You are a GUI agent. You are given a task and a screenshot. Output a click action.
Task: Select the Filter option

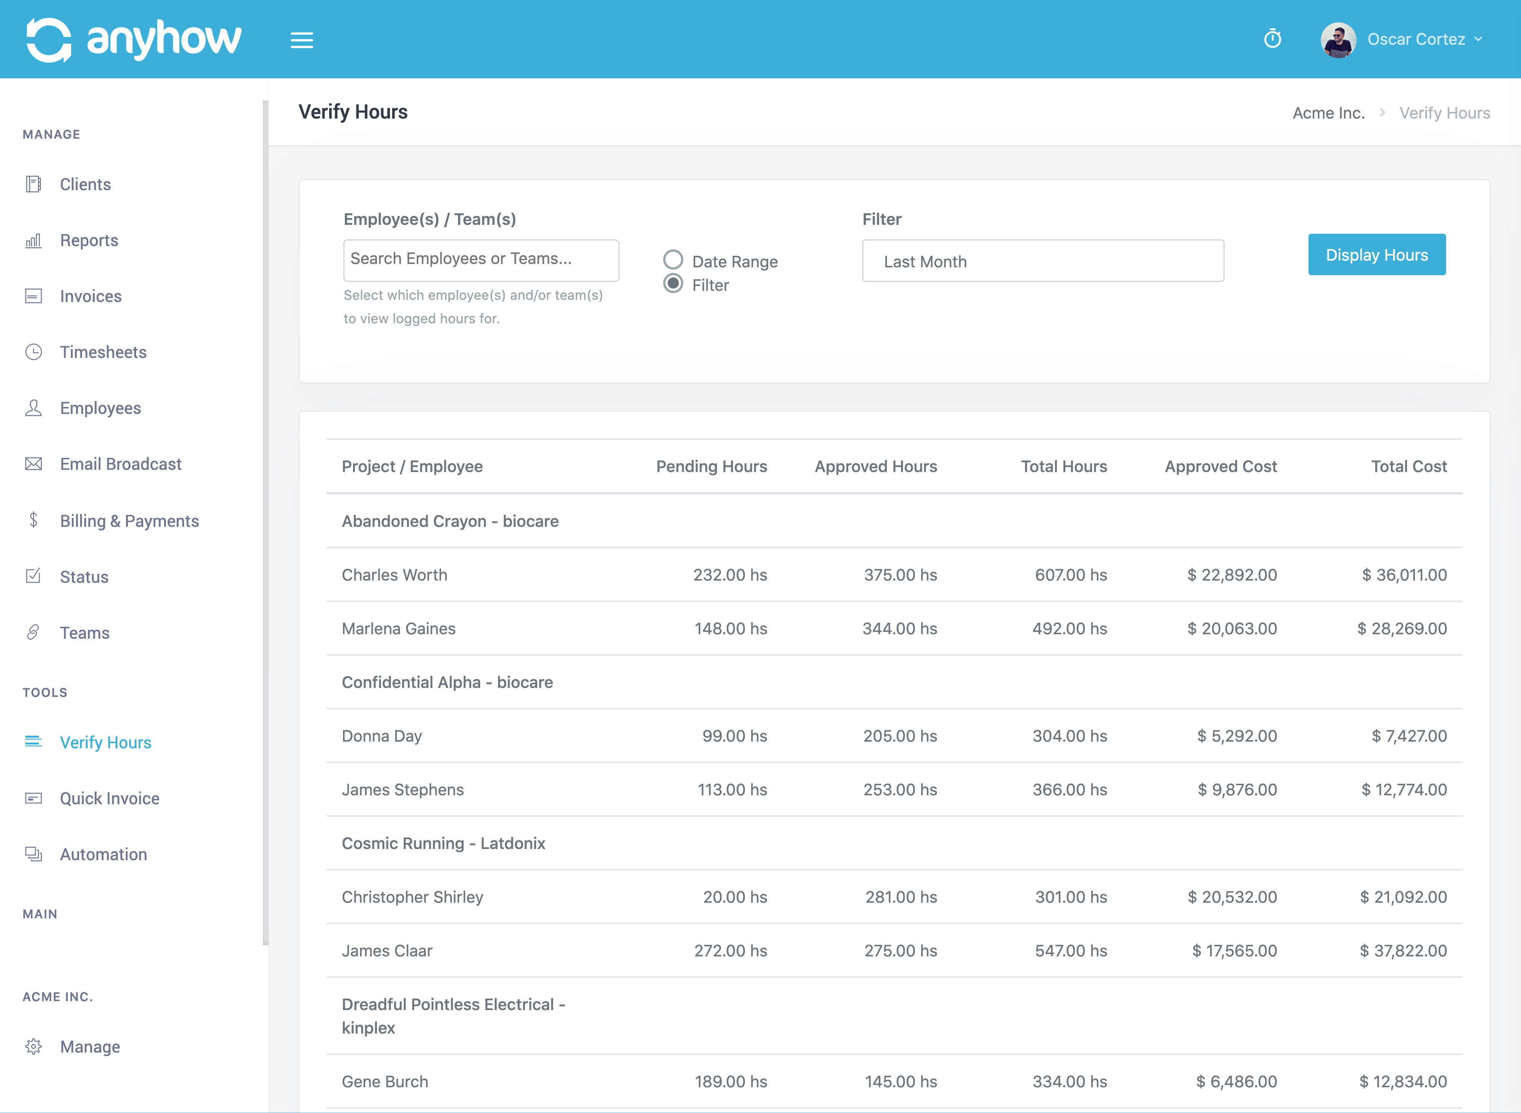click(673, 284)
